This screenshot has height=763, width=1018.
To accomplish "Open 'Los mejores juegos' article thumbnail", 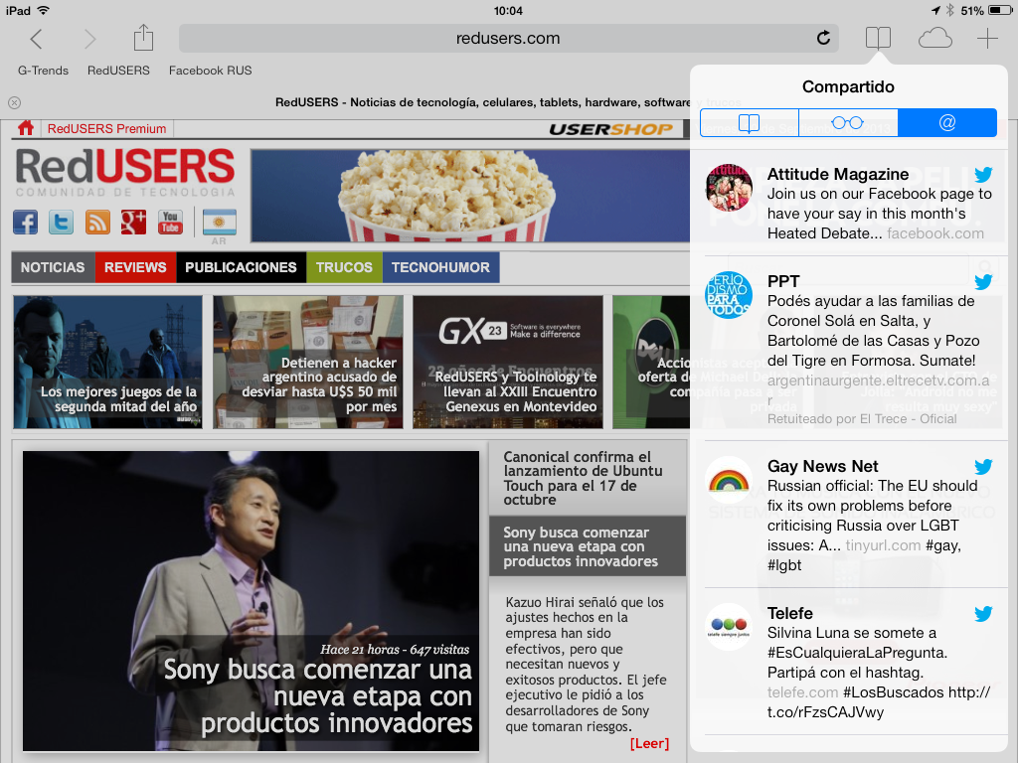I will tap(107, 362).
